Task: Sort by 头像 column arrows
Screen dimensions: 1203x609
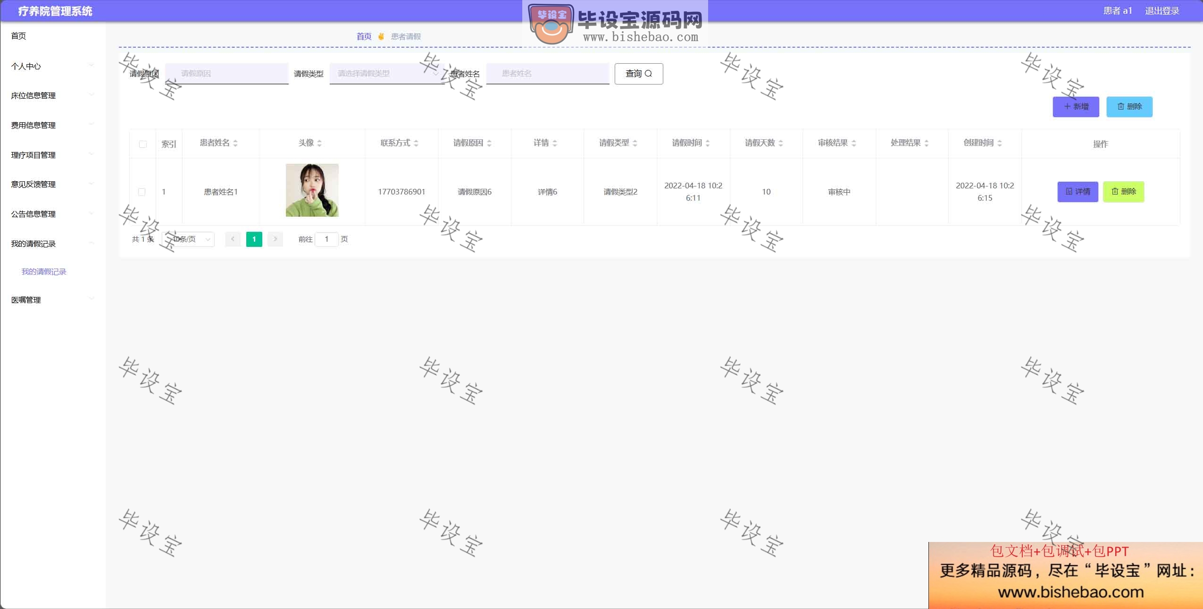Action: coord(319,143)
